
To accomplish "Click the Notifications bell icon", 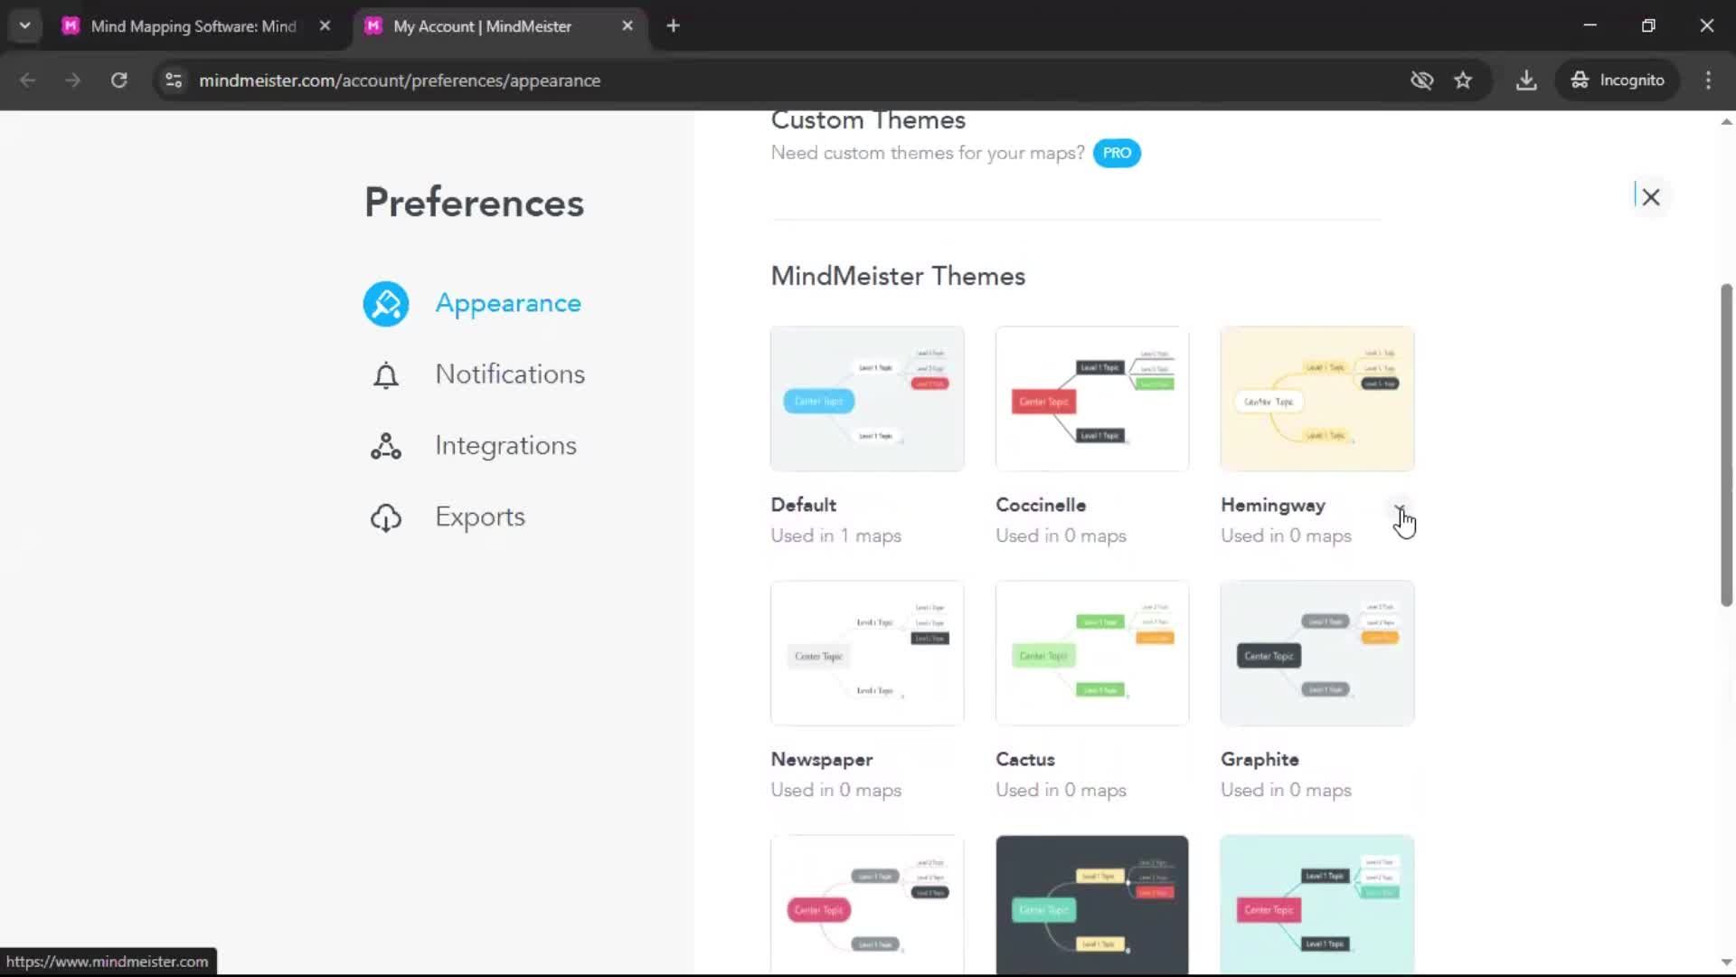I will click(x=386, y=375).
